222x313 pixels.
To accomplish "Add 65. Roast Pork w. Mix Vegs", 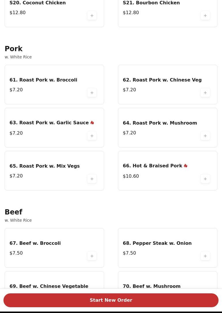I will [x=92, y=179].
